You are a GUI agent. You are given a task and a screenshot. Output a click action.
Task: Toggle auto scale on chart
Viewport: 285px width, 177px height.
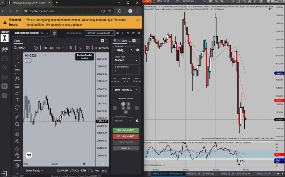[x=104, y=171]
